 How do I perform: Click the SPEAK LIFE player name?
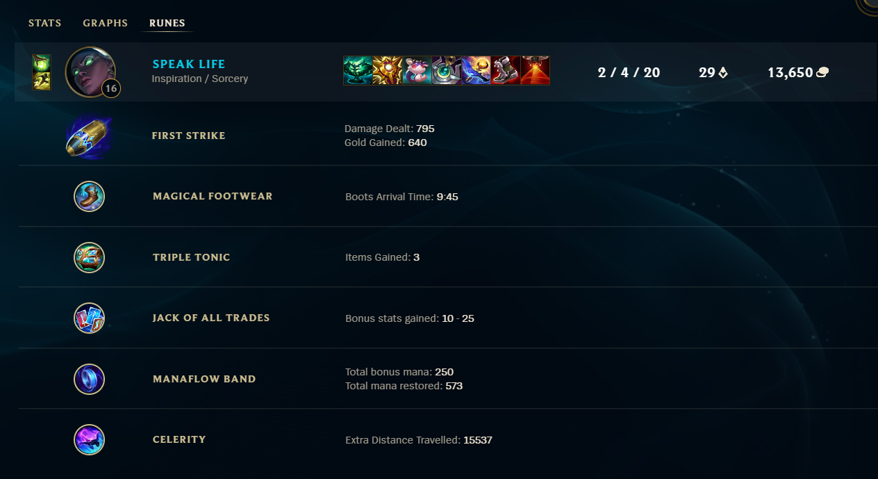click(189, 65)
